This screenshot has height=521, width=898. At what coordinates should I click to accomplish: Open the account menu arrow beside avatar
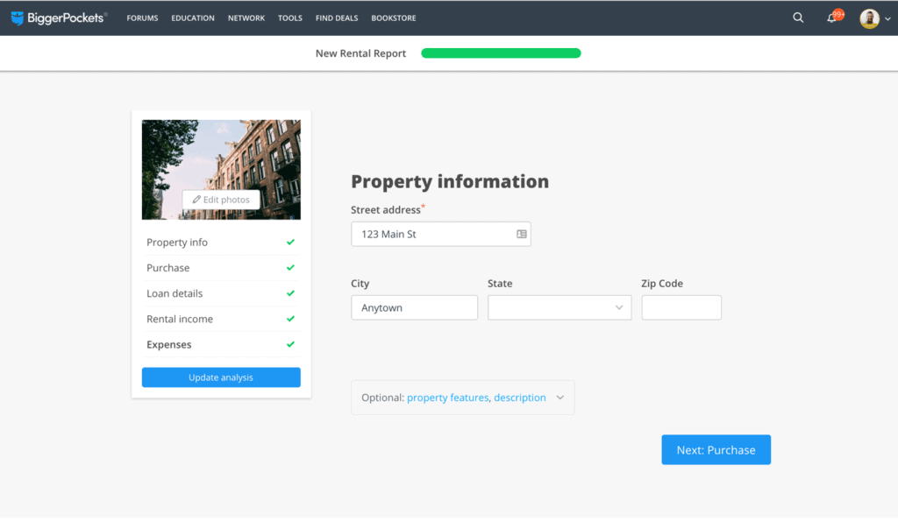click(x=887, y=19)
